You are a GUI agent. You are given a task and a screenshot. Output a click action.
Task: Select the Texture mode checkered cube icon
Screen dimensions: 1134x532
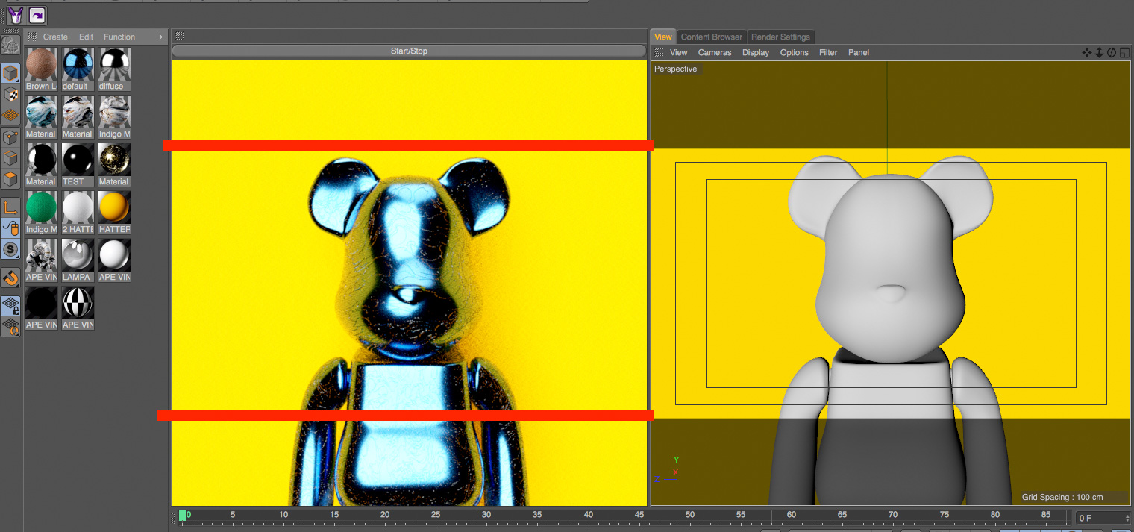coord(10,94)
